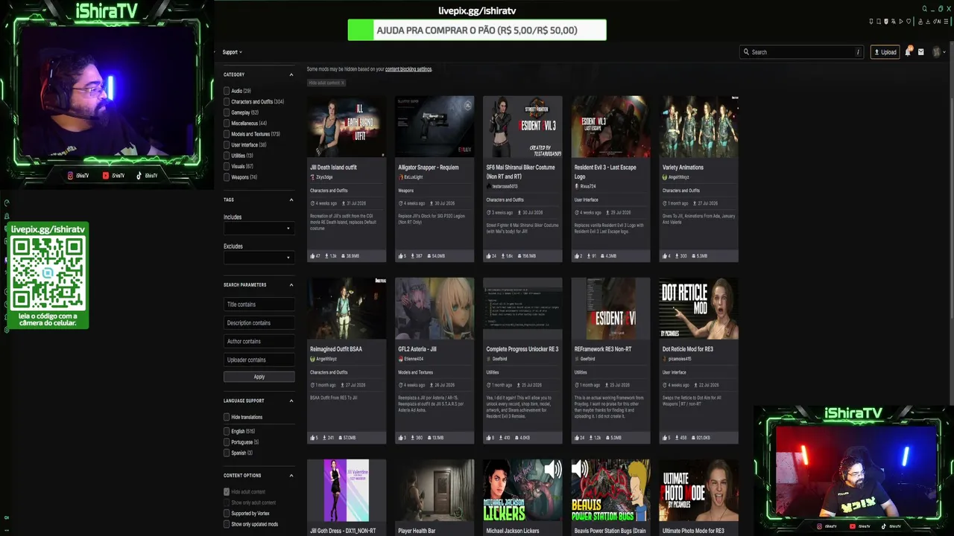
Task: Open the notifications bell
Action: coord(909,52)
